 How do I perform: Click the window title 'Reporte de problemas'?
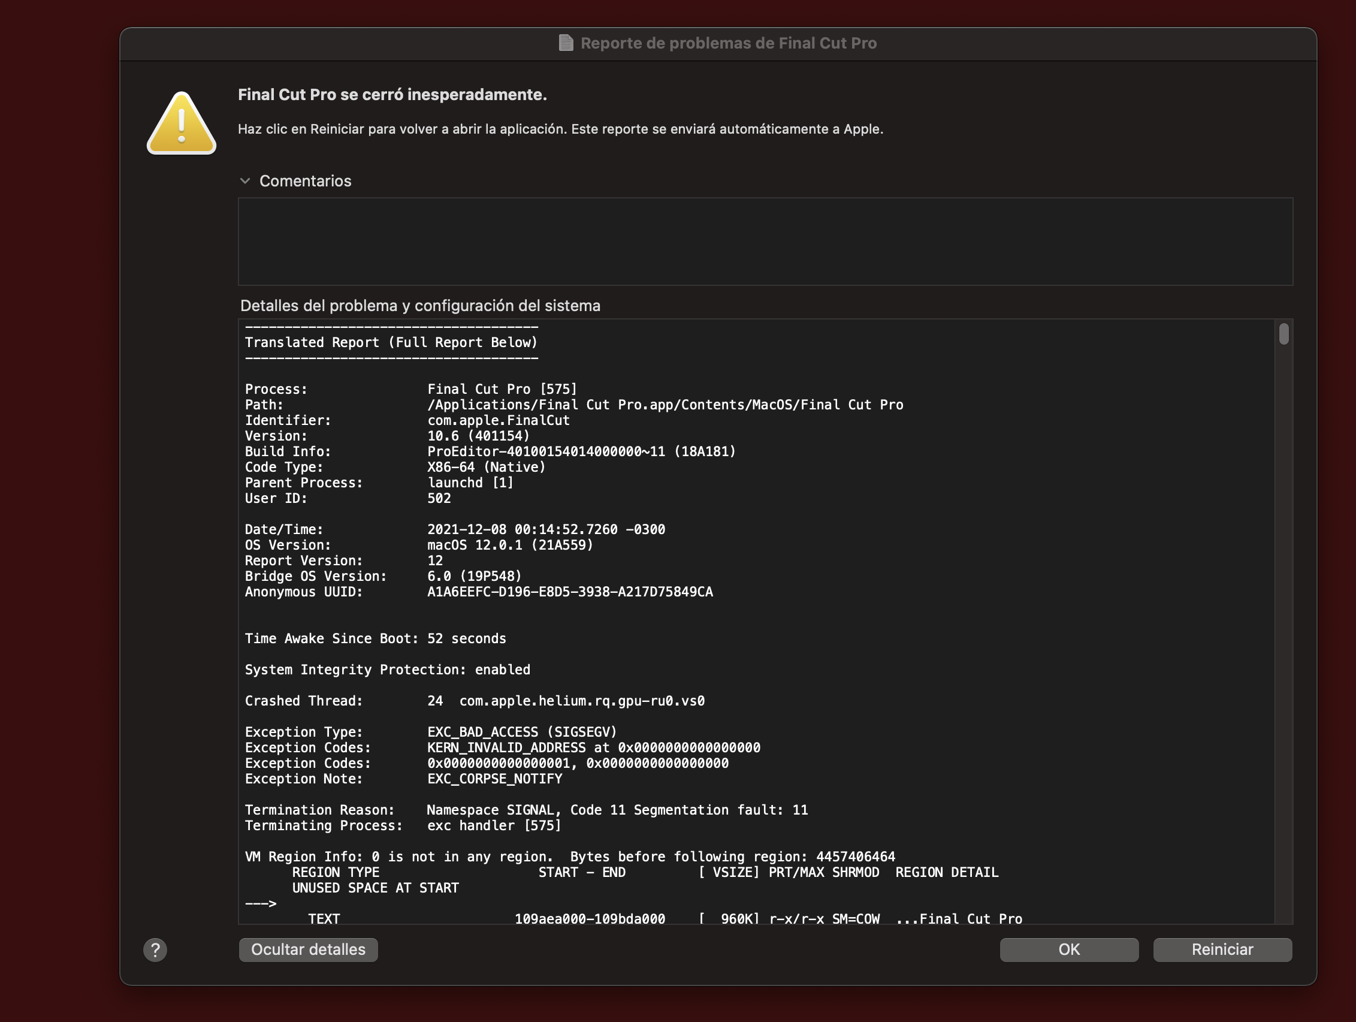tap(727, 43)
